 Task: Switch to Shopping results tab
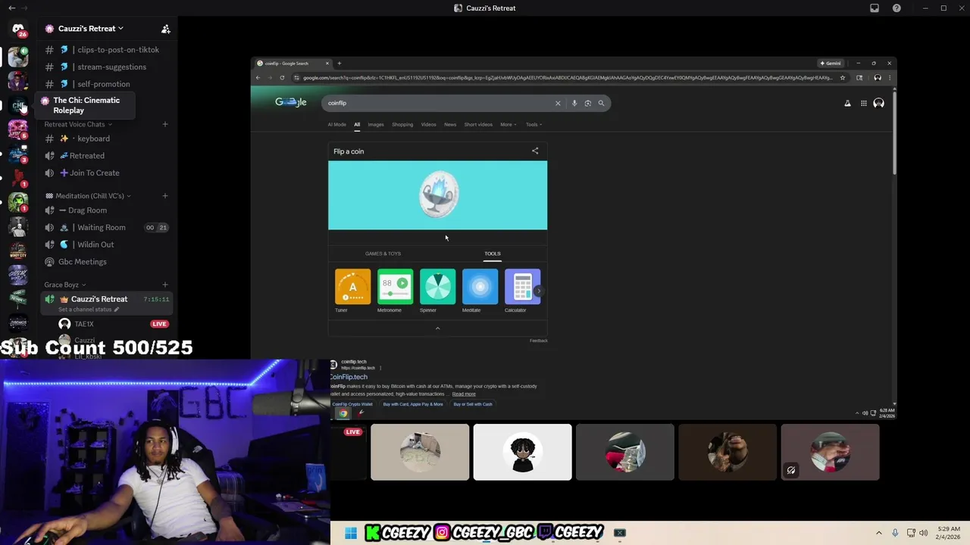(402, 124)
